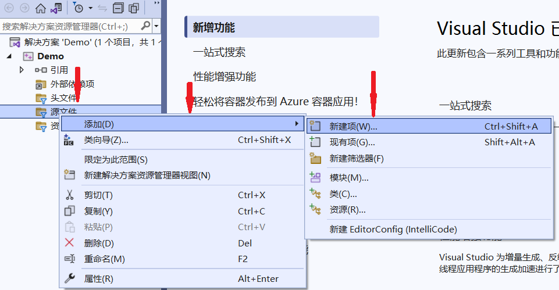Open the Azure 容器应用 publishing link
The image size is (559, 290).
275,102
